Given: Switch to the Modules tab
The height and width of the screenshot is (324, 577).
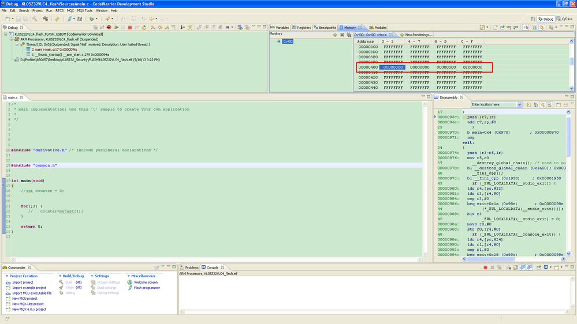Looking at the screenshot, I should coord(378,28).
